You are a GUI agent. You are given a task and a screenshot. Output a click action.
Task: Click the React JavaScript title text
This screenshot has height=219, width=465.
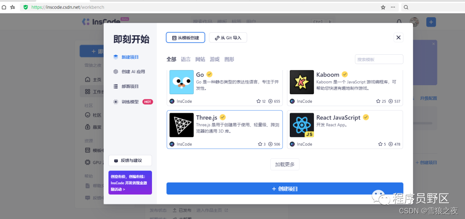[338, 117]
